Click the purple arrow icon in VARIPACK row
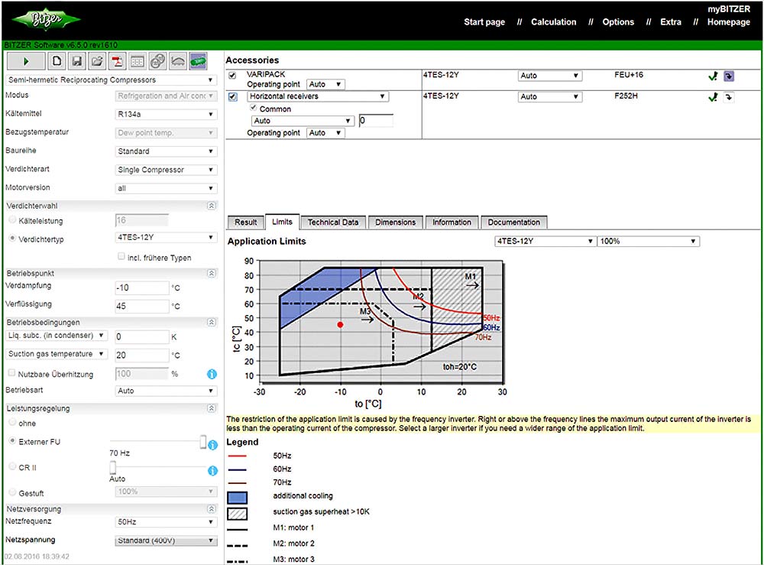This screenshot has width=764, height=565. [729, 76]
